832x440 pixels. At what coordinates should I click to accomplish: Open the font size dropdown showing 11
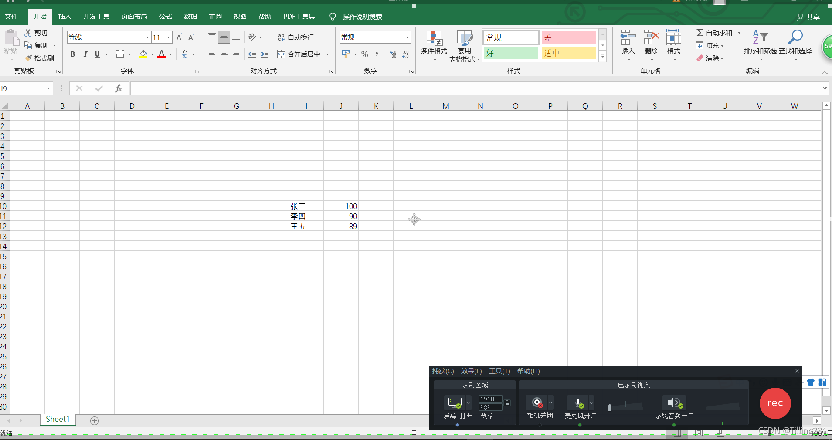click(x=169, y=37)
